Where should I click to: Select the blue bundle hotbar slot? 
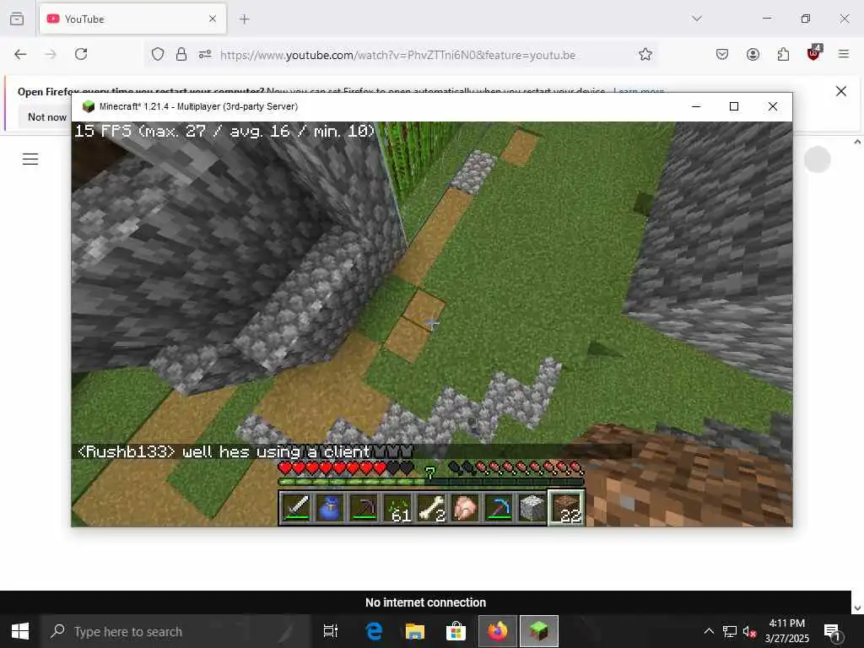tap(330, 507)
